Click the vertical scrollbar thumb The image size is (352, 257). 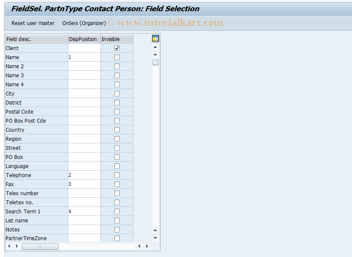tap(156, 62)
